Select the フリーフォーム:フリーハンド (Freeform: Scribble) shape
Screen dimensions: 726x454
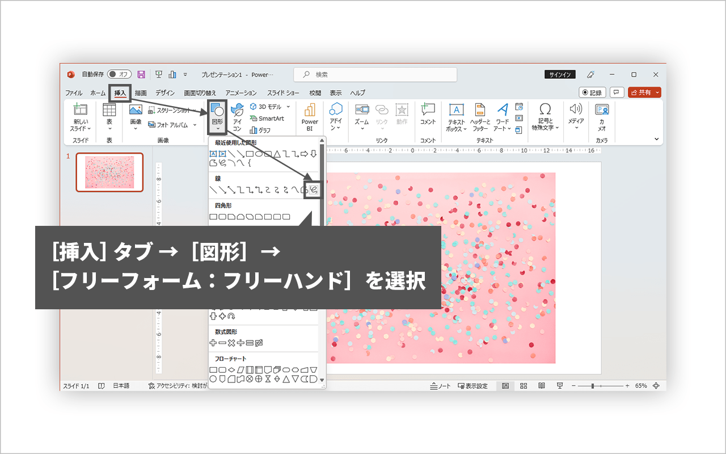point(314,189)
